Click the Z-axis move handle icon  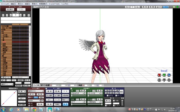tap(169, 80)
